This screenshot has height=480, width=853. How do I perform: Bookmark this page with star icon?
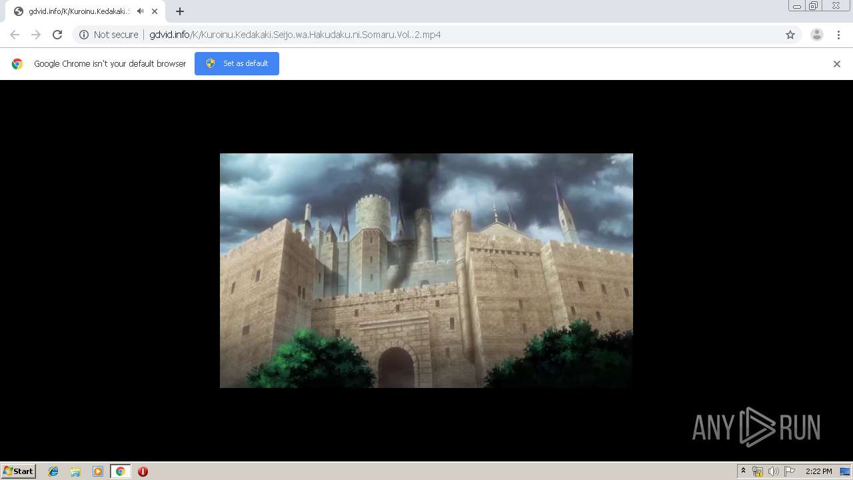pos(790,35)
